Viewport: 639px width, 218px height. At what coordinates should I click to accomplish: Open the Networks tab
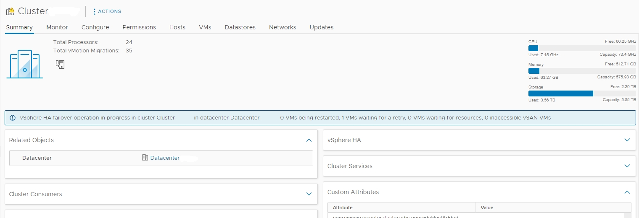click(x=283, y=27)
